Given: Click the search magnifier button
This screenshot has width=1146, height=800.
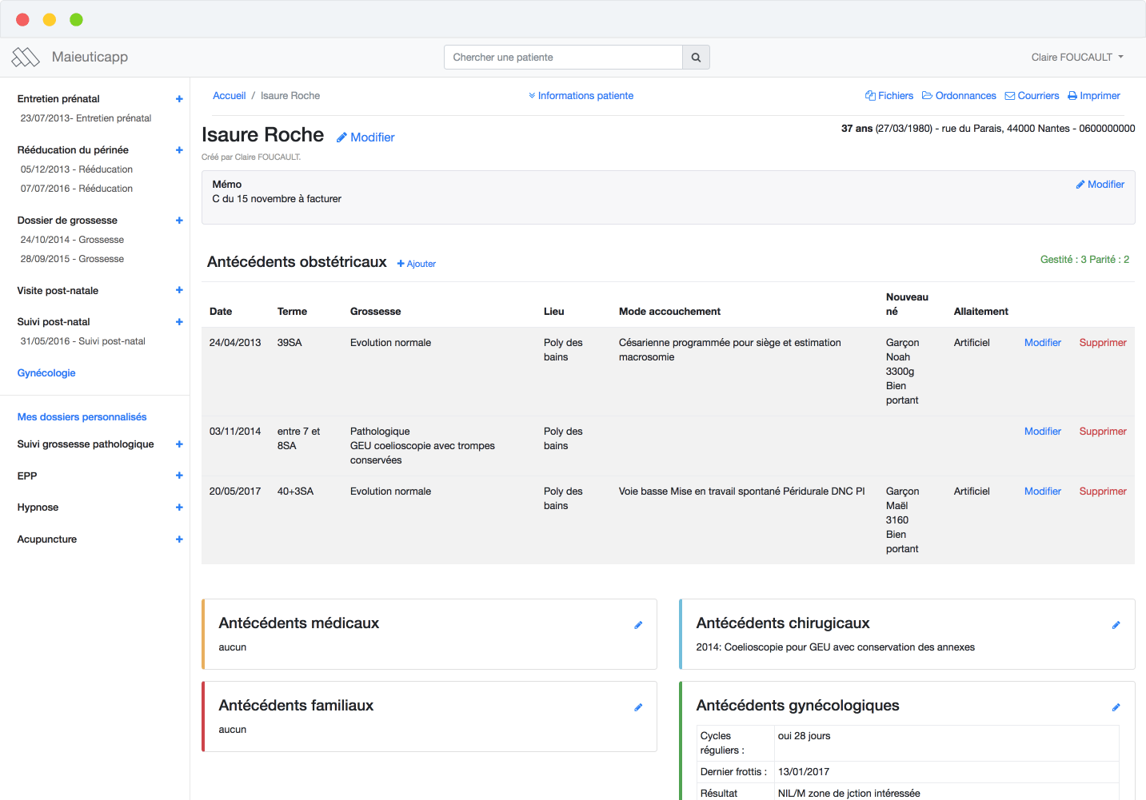Looking at the screenshot, I should pyautogui.click(x=696, y=58).
